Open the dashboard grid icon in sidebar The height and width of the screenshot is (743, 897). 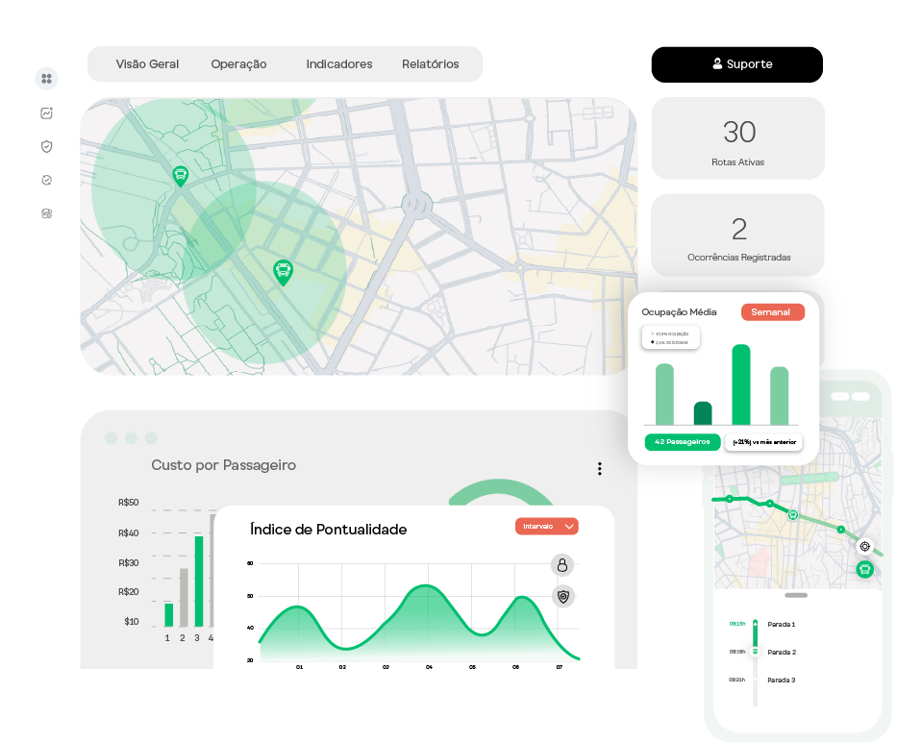coord(46,79)
